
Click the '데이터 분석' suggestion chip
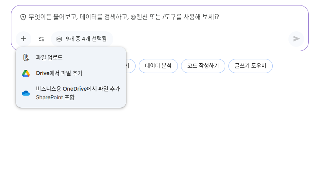coord(158,66)
